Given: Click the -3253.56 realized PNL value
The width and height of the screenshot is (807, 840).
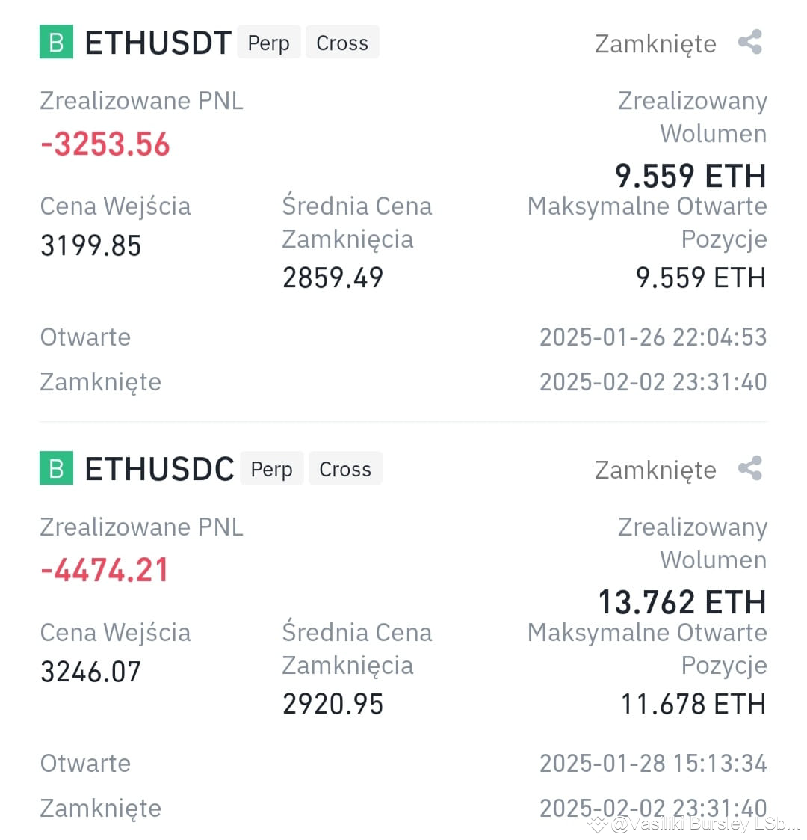Looking at the screenshot, I should click(105, 144).
